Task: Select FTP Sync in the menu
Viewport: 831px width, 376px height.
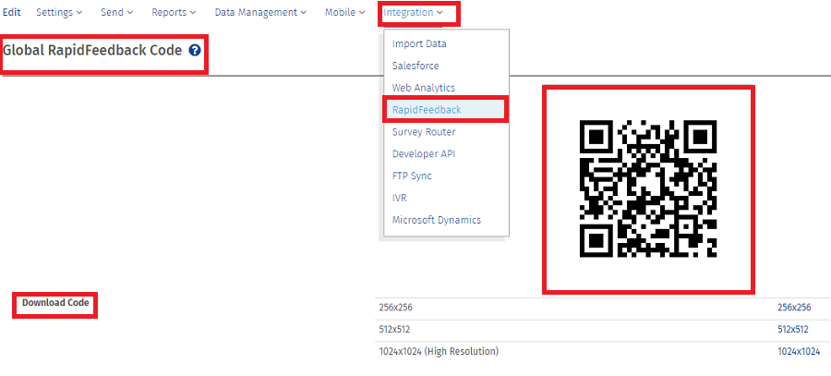Action: [x=412, y=176]
